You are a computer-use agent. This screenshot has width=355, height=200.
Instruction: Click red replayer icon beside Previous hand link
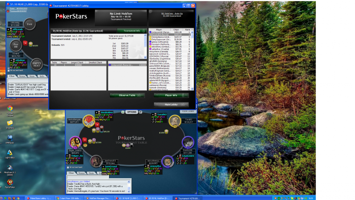tap(8, 11)
